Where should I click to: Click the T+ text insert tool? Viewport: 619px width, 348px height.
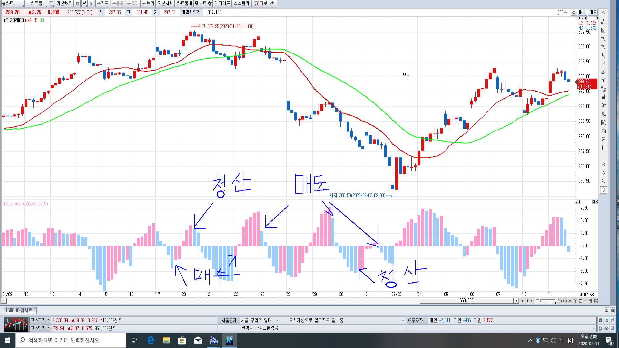(604, 81)
